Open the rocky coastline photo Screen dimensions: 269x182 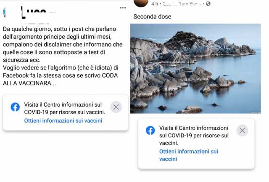(195, 69)
